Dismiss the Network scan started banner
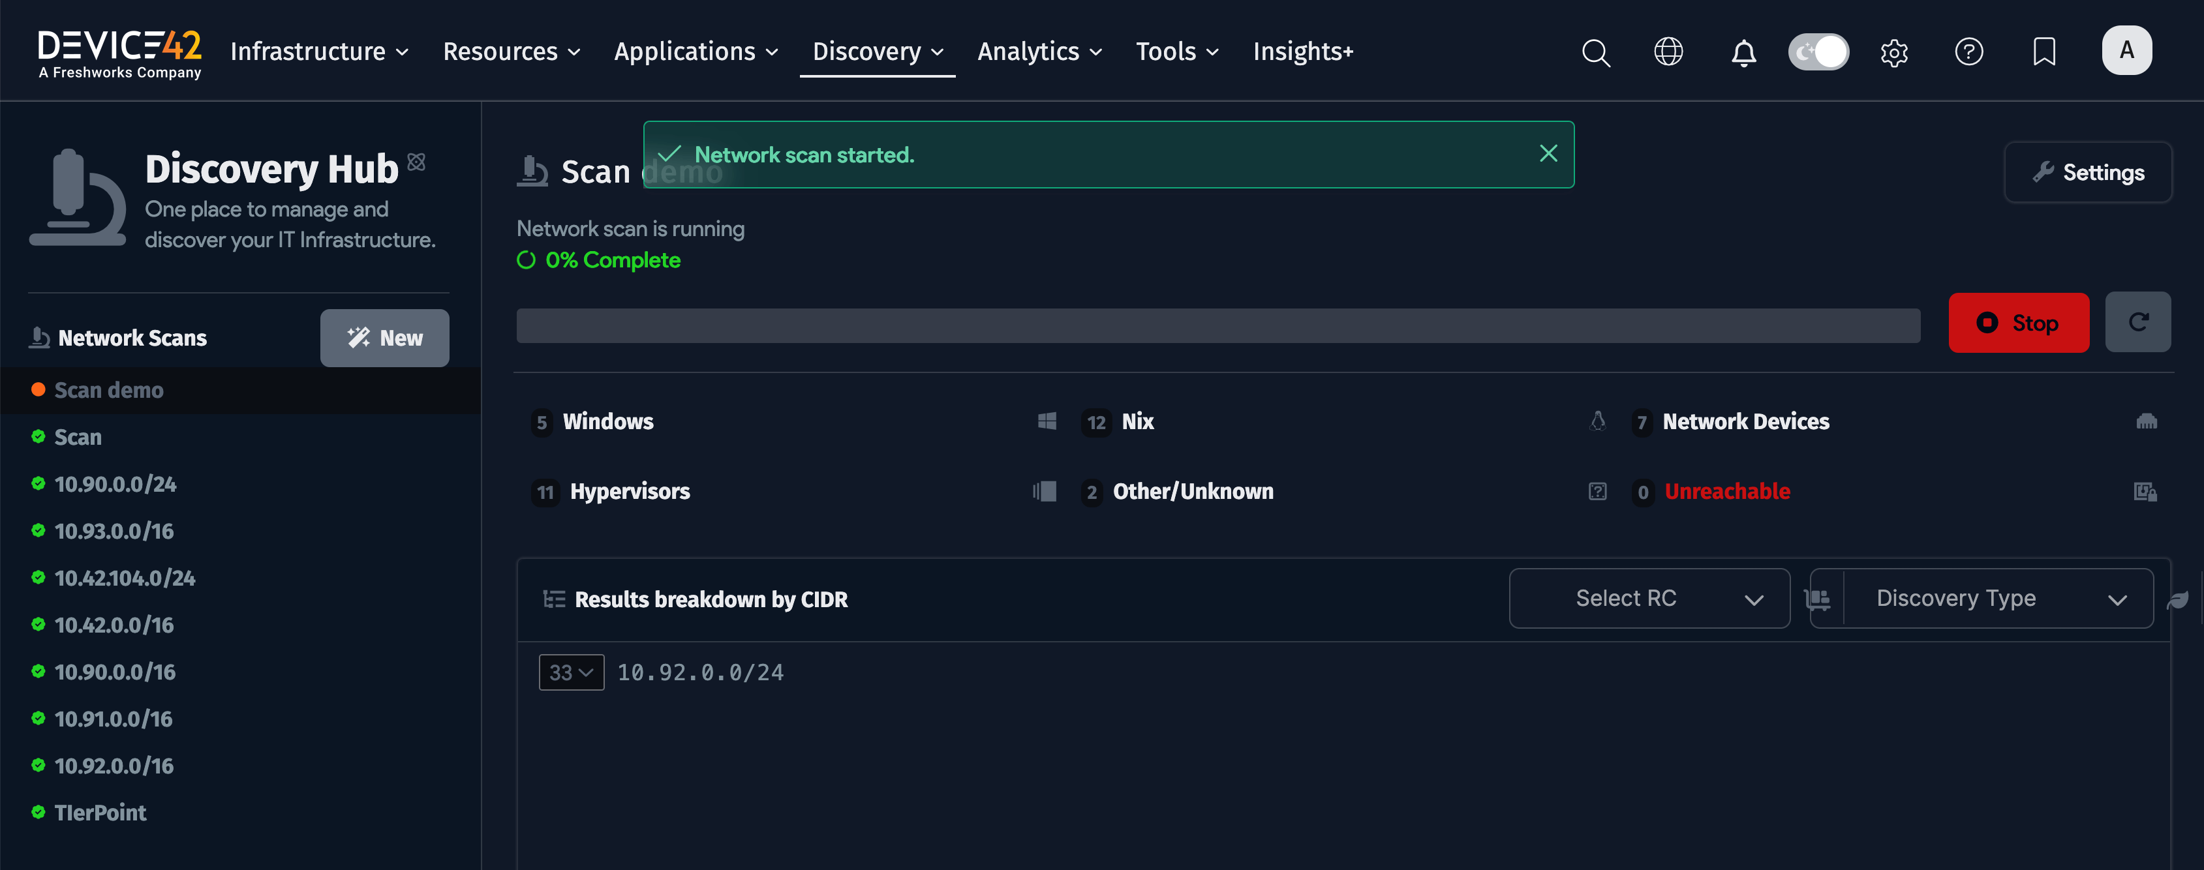This screenshot has width=2204, height=870. pyautogui.click(x=1549, y=153)
